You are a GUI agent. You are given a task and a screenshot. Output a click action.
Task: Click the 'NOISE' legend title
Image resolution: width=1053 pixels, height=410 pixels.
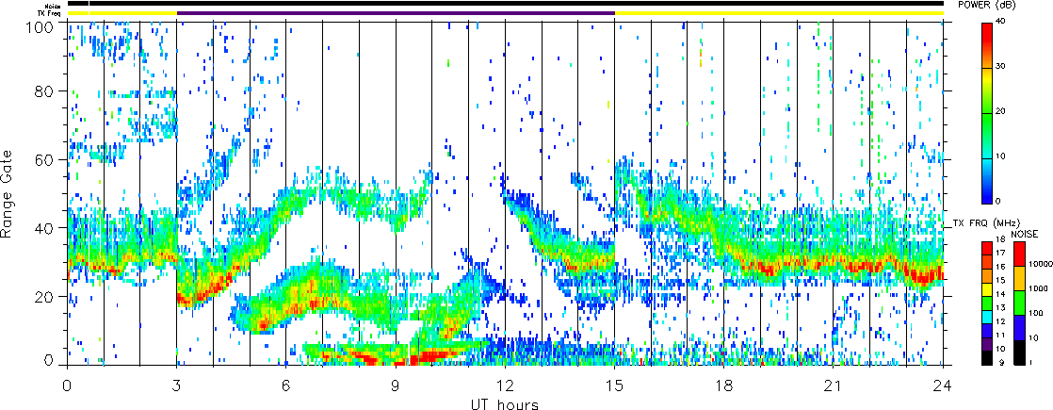tap(1025, 234)
